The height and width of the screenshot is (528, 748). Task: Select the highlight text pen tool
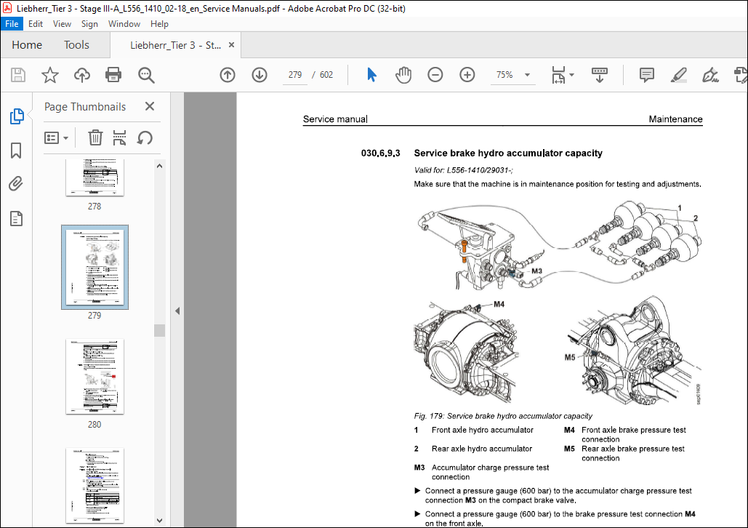click(678, 75)
